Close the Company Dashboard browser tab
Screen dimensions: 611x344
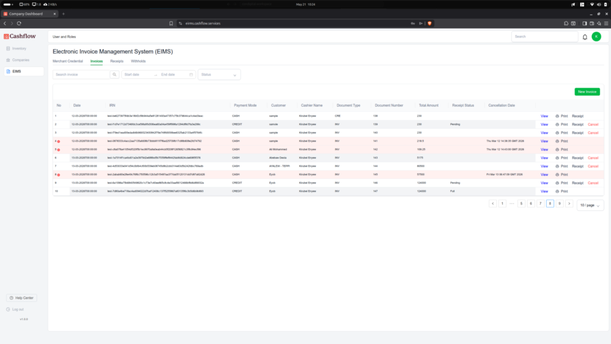[x=54, y=14]
